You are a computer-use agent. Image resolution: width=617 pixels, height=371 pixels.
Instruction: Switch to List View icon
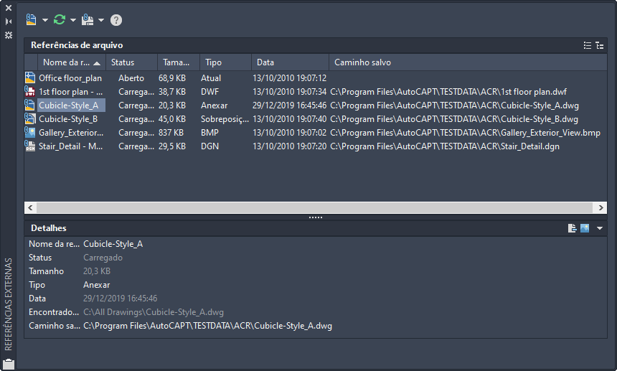587,45
